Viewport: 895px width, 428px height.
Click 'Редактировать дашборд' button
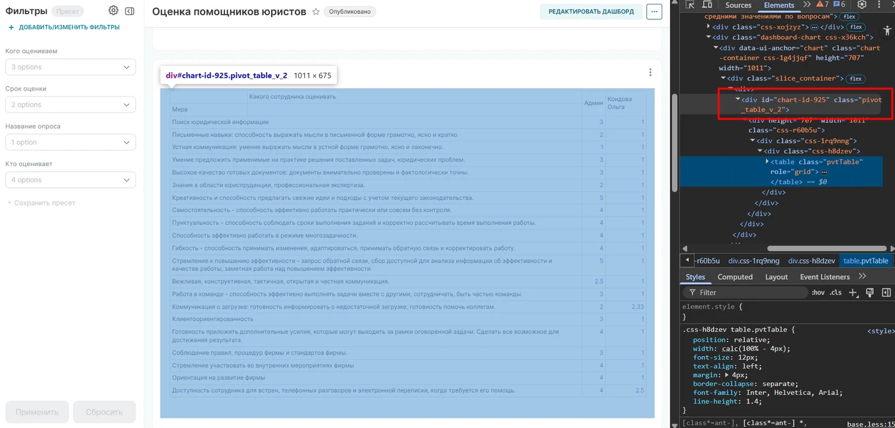pyautogui.click(x=591, y=11)
